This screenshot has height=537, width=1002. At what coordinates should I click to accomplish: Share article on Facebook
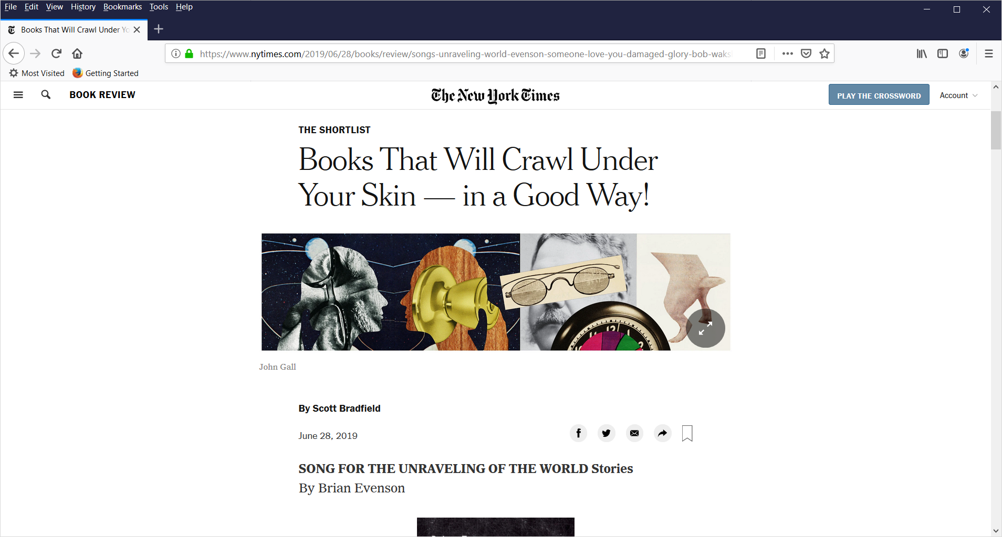click(x=578, y=433)
